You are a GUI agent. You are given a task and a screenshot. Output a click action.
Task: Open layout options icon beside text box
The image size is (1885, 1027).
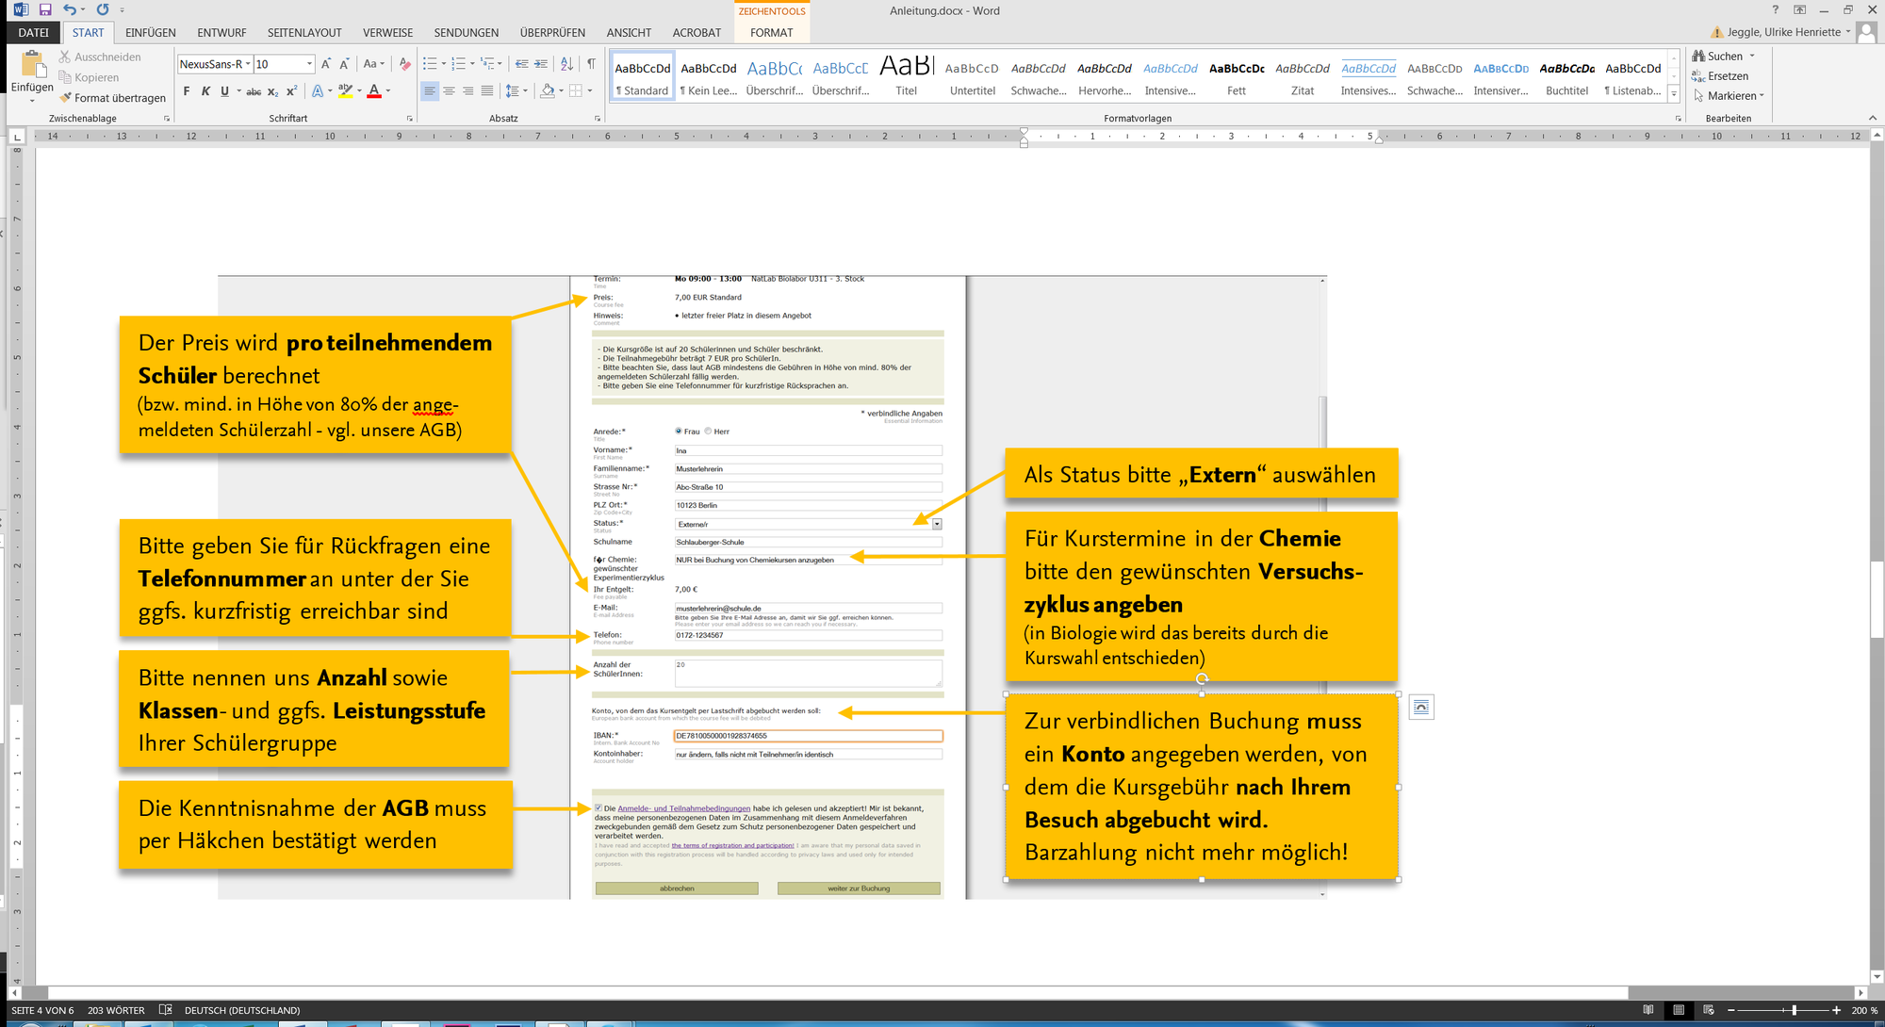[x=1421, y=707]
